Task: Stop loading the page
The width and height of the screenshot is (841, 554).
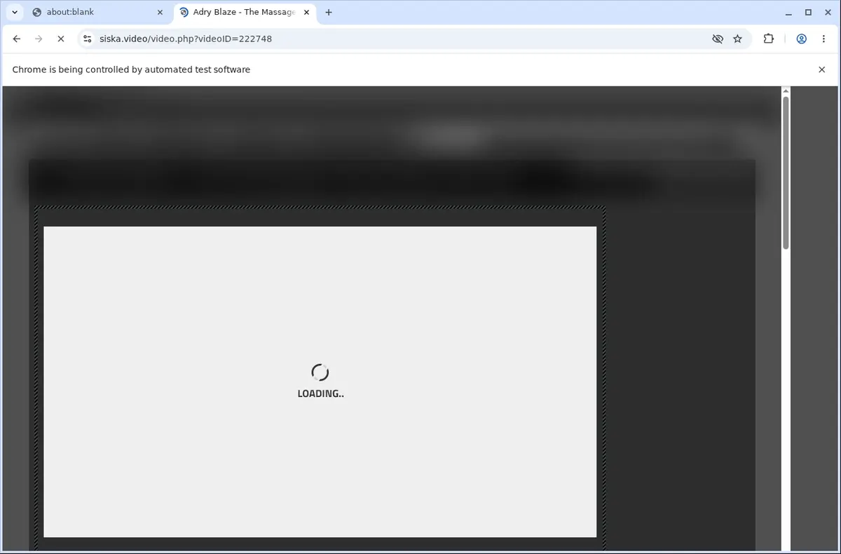Action: pos(61,39)
